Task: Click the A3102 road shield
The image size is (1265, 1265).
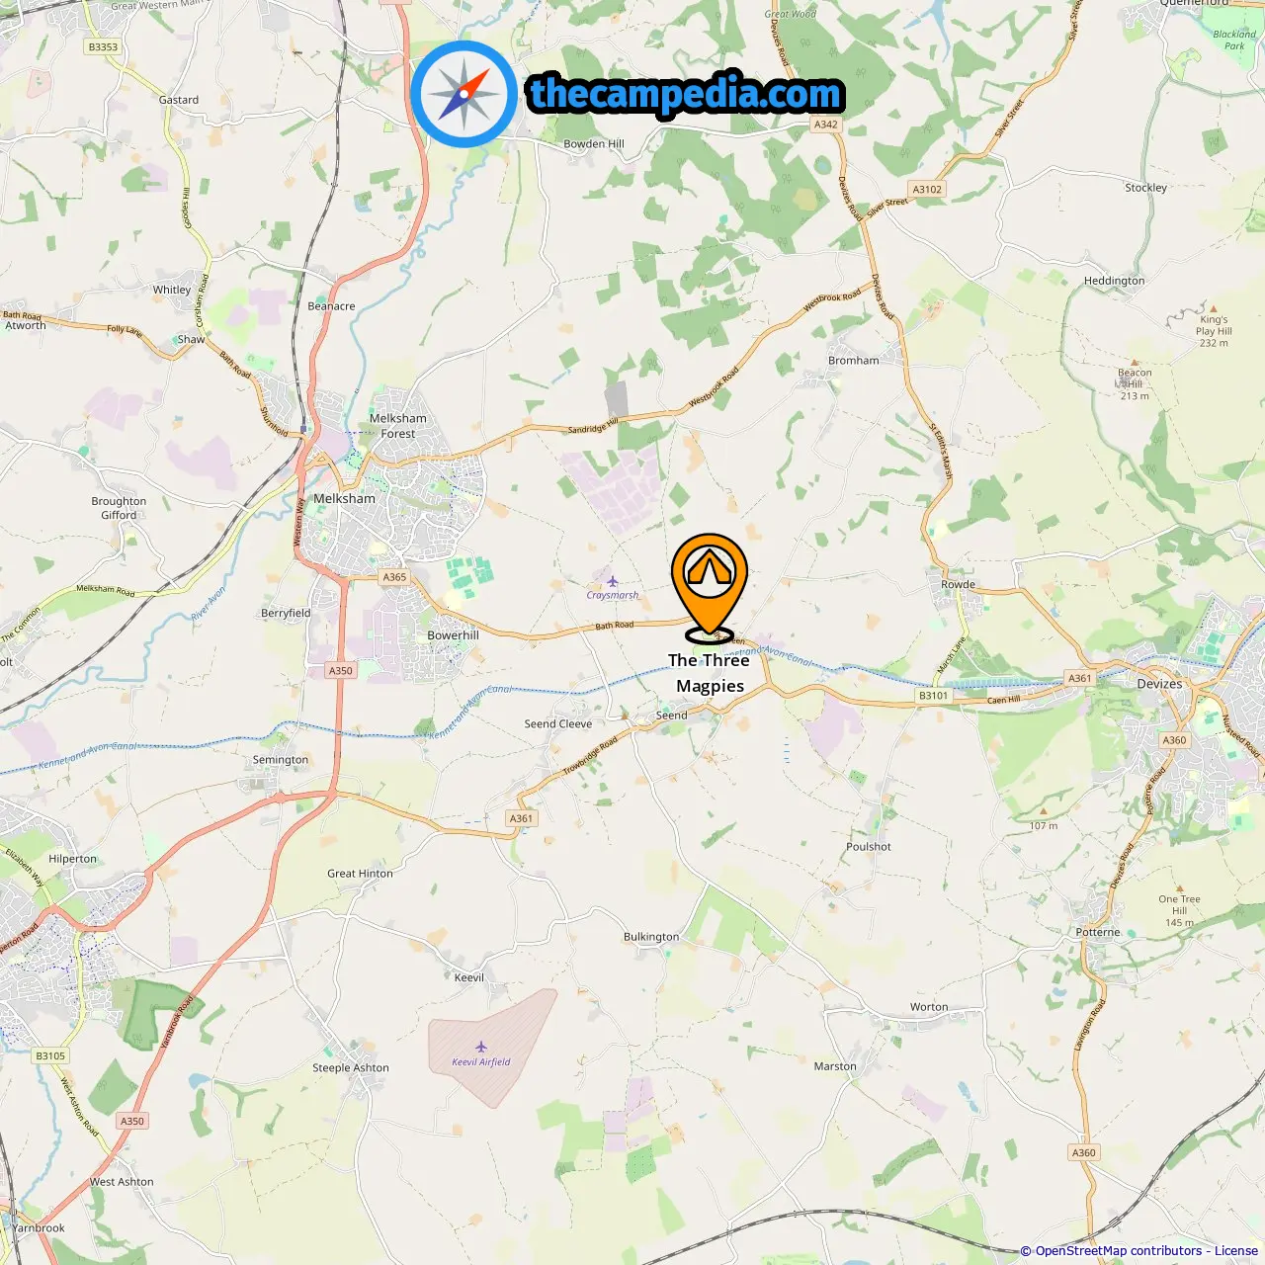Action: (927, 189)
